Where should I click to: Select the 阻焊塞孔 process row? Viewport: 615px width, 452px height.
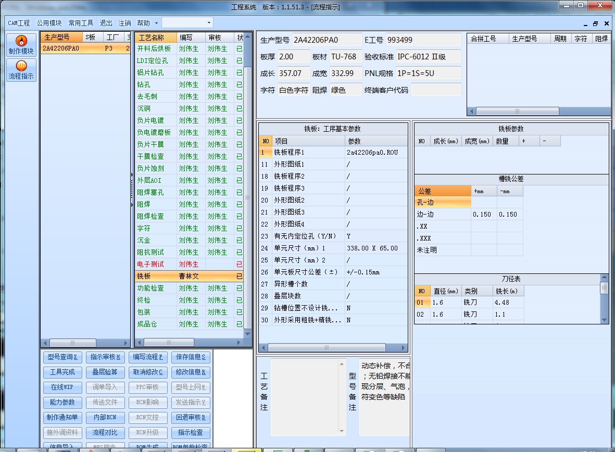click(x=189, y=192)
